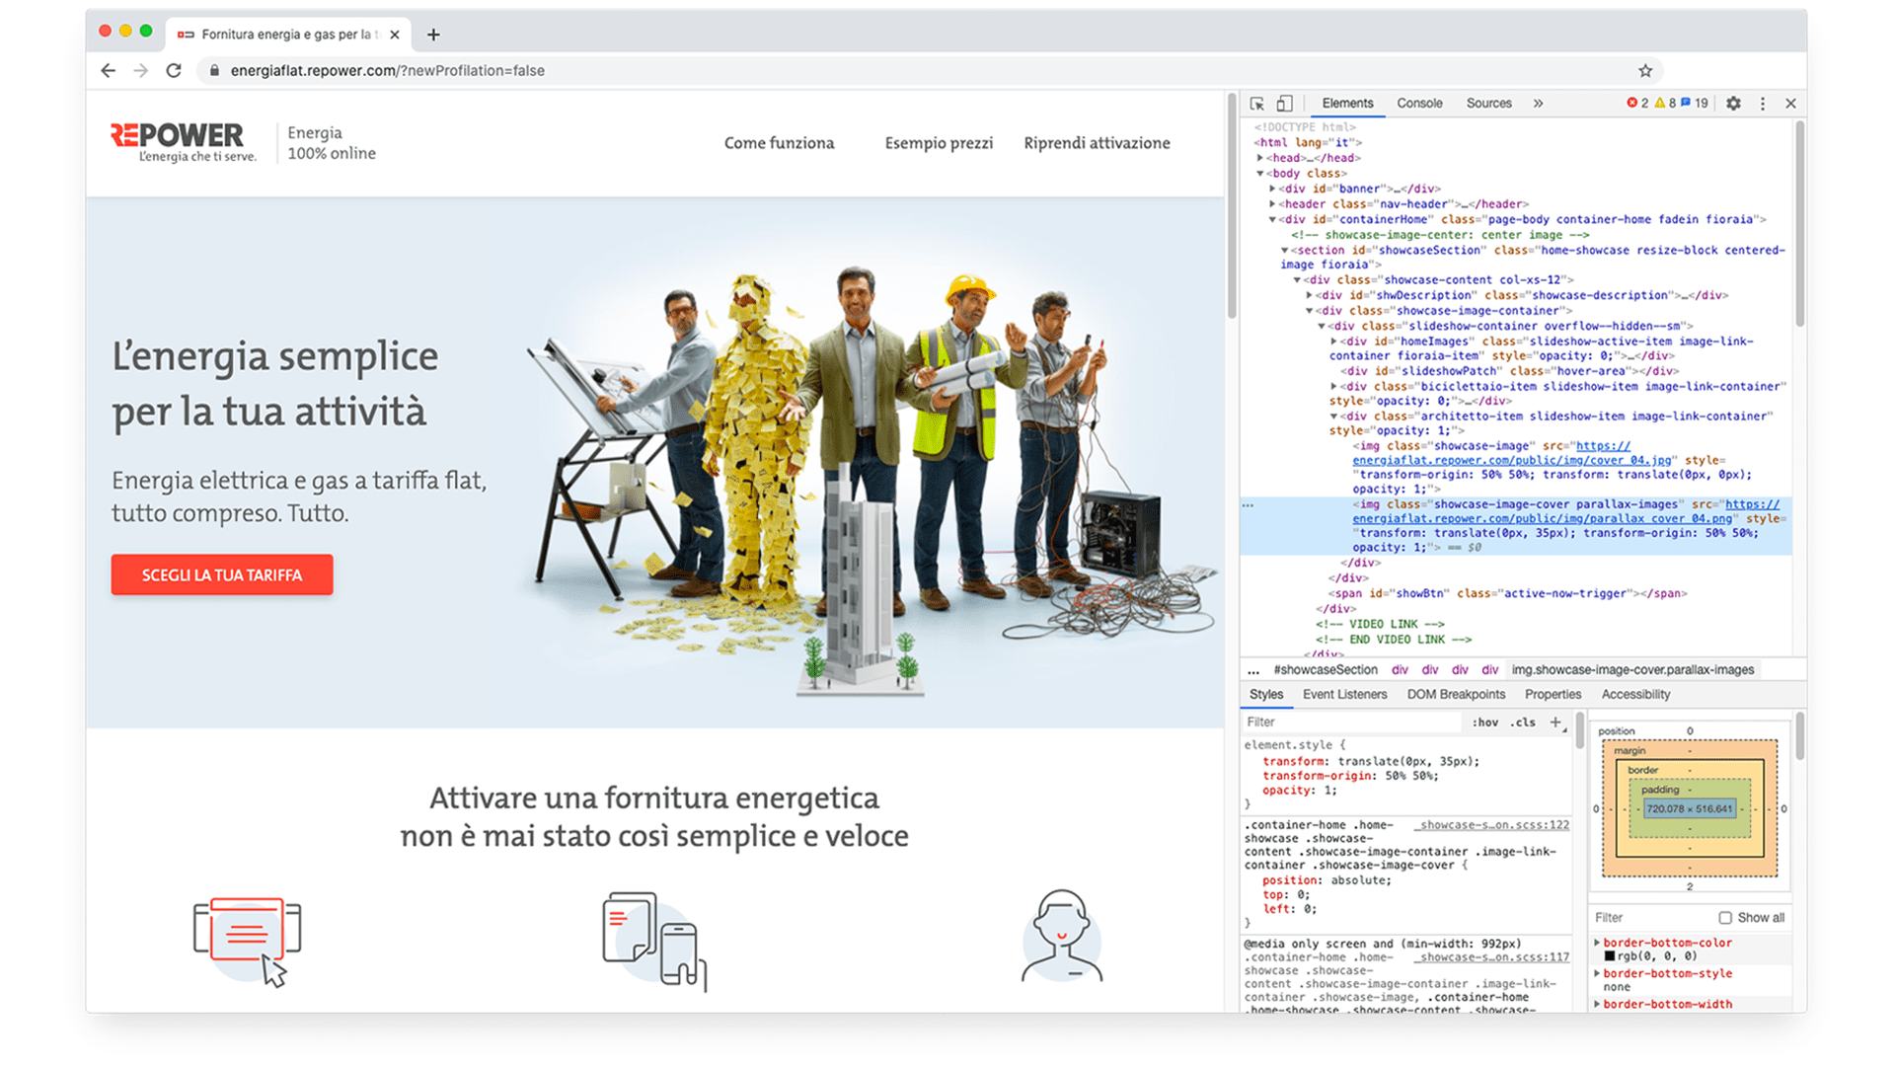The height and width of the screenshot is (1066, 1895).
Task: Click the SCEGLI LA TUA TARIFFA button
Action: point(222,575)
